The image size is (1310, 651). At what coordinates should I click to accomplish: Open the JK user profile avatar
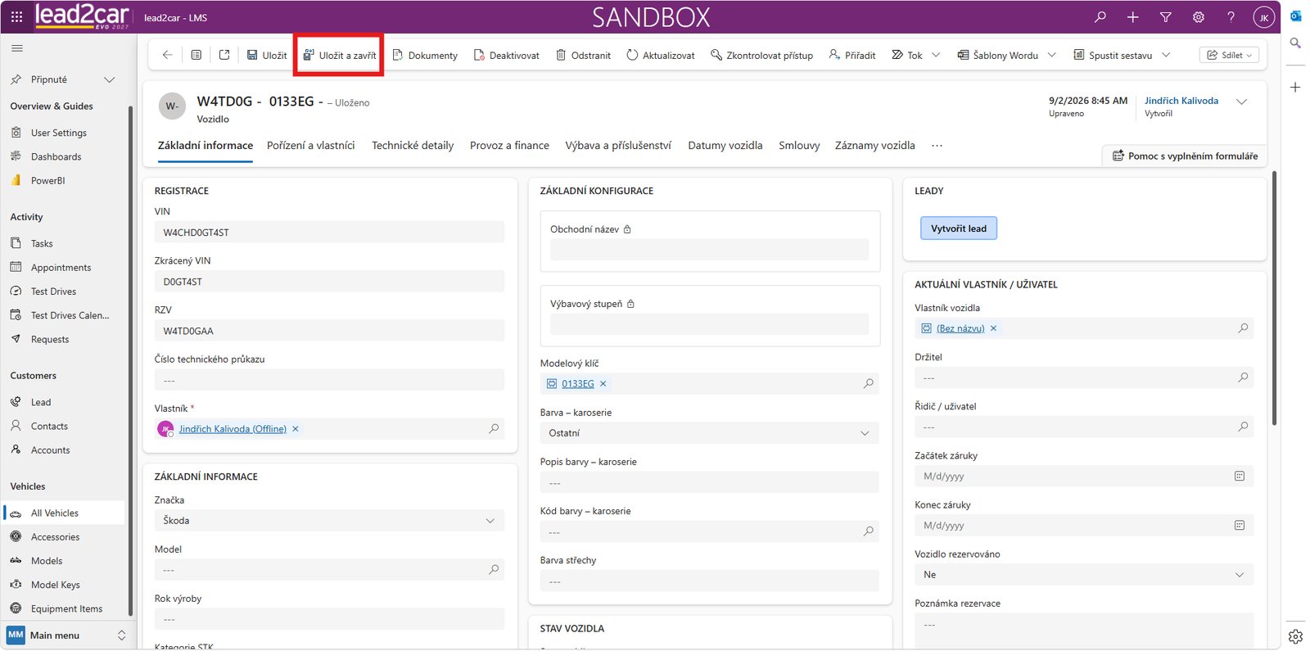tap(1263, 16)
